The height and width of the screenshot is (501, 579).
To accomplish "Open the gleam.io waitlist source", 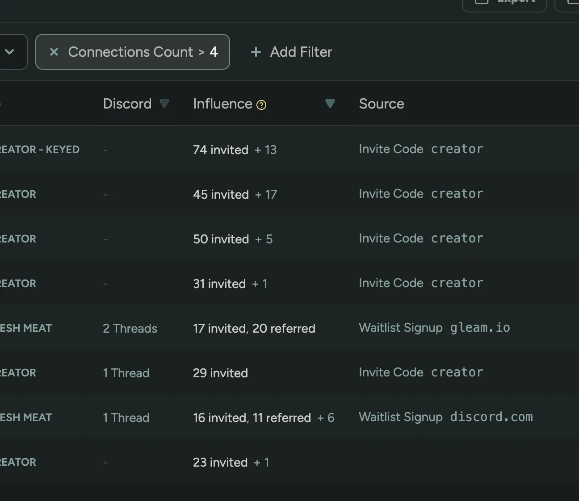I will click(479, 328).
